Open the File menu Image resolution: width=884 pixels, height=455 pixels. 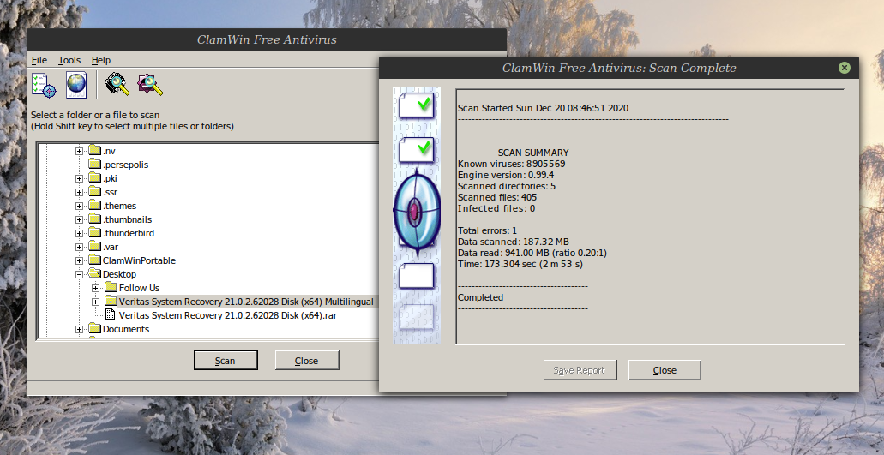pos(39,60)
